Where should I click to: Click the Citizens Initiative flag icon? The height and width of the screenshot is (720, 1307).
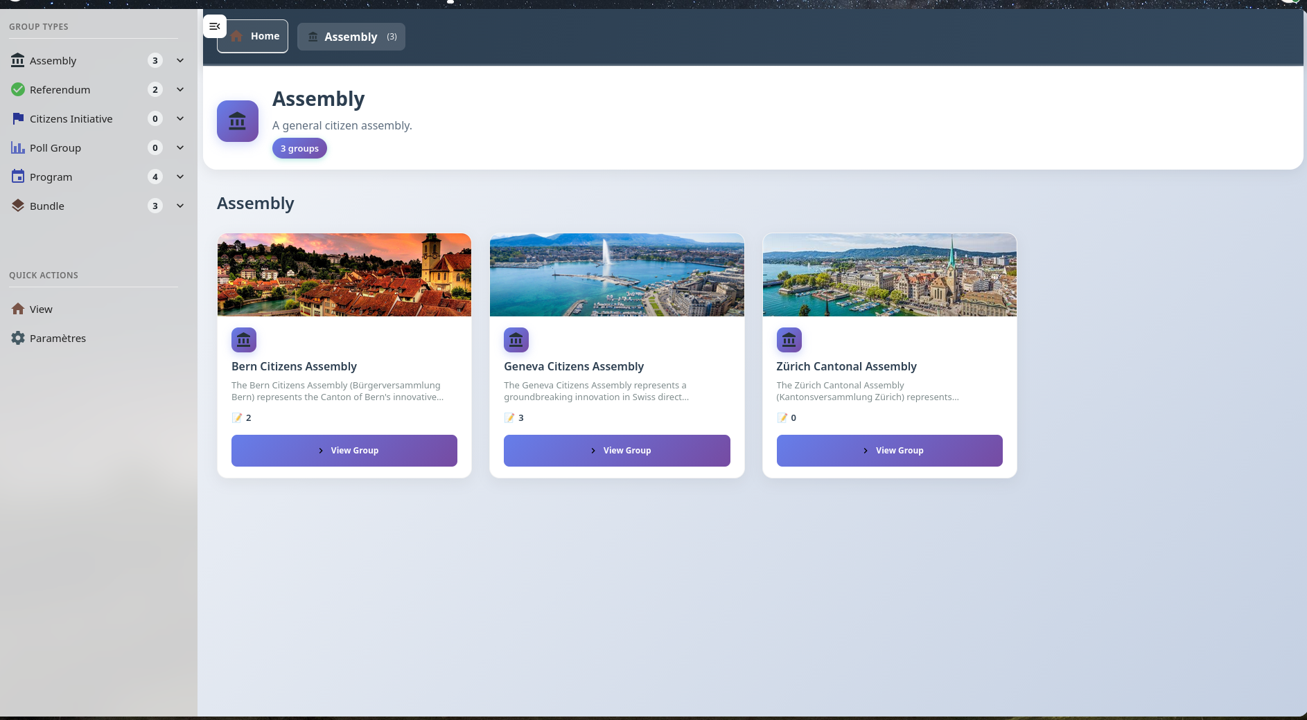(x=18, y=118)
